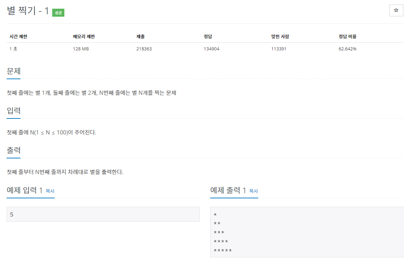Image resolution: width=412 pixels, height=264 pixels.
Task: Click the 맞힌 사람 column header
Action: (x=280, y=36)
